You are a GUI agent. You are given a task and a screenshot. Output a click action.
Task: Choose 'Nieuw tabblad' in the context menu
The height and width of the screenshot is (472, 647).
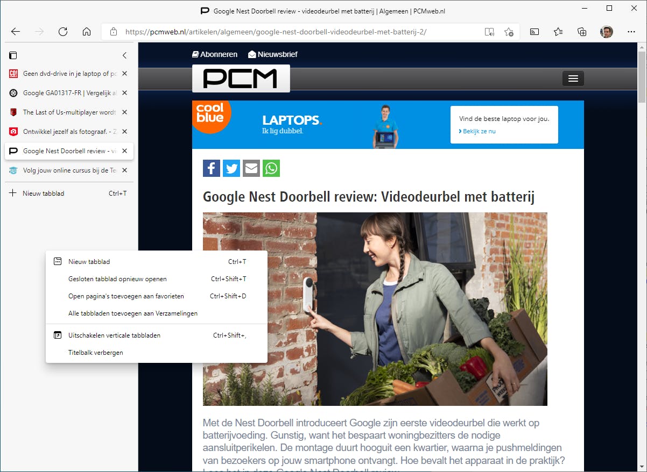(156, 262)
